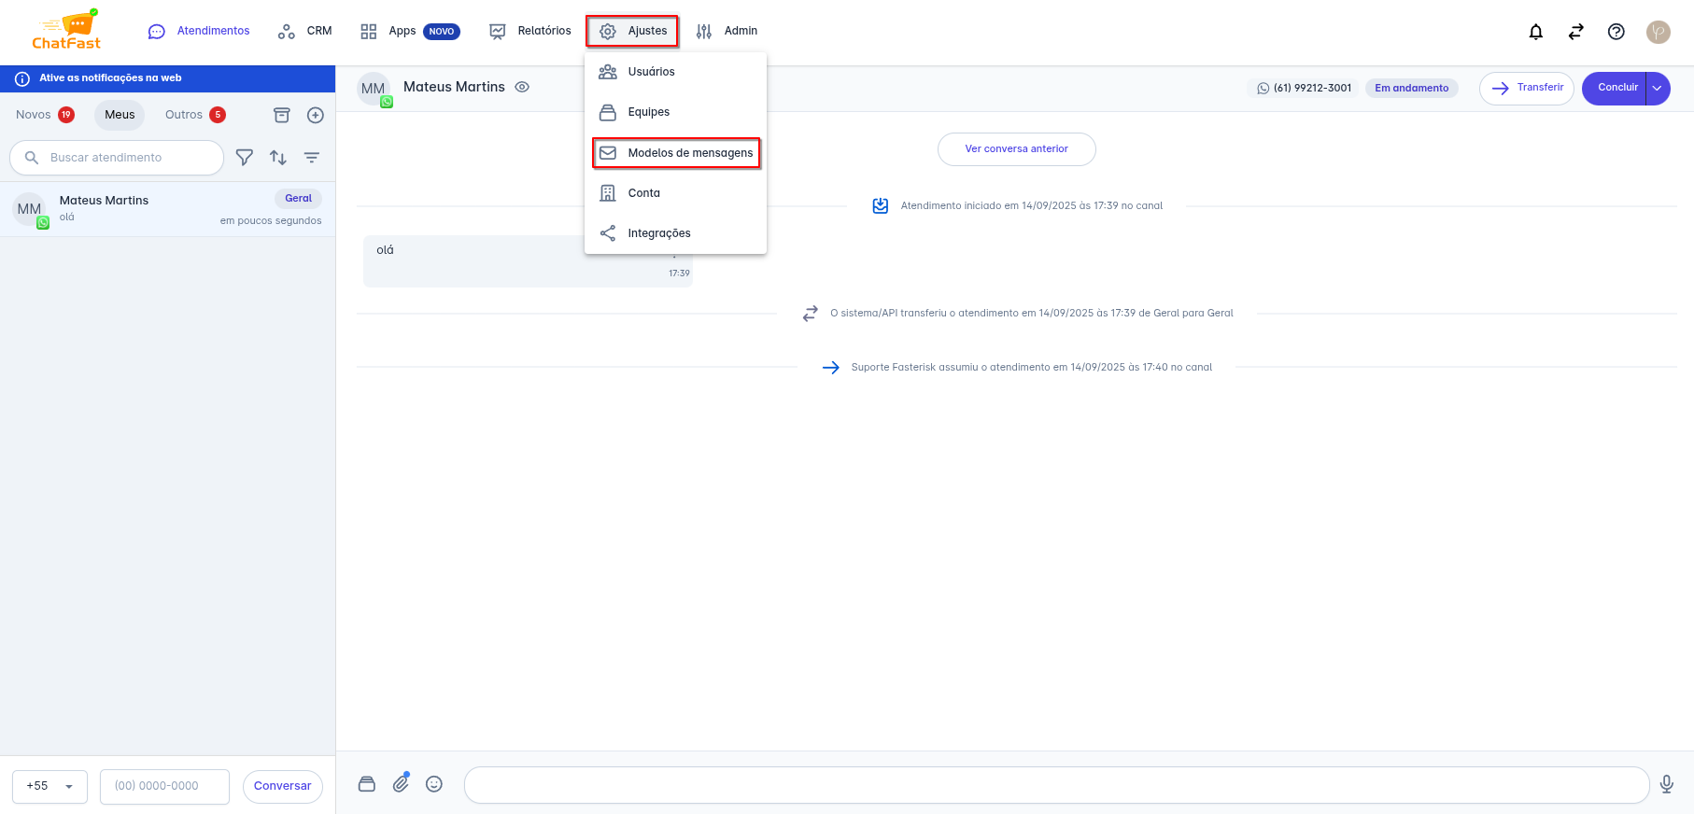Open the filter funnel icon

pos(245,158)
